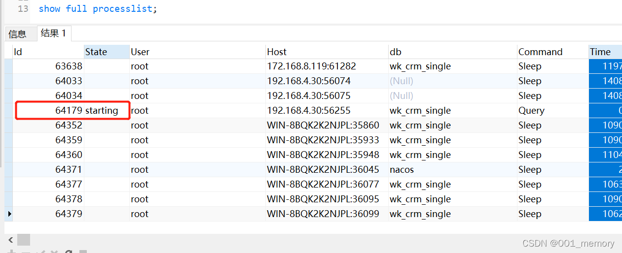Viewport: 622px width, 253px height.
Task: Click the Sleep Command cell in row 64379
Action: click(x=552, y=214)
